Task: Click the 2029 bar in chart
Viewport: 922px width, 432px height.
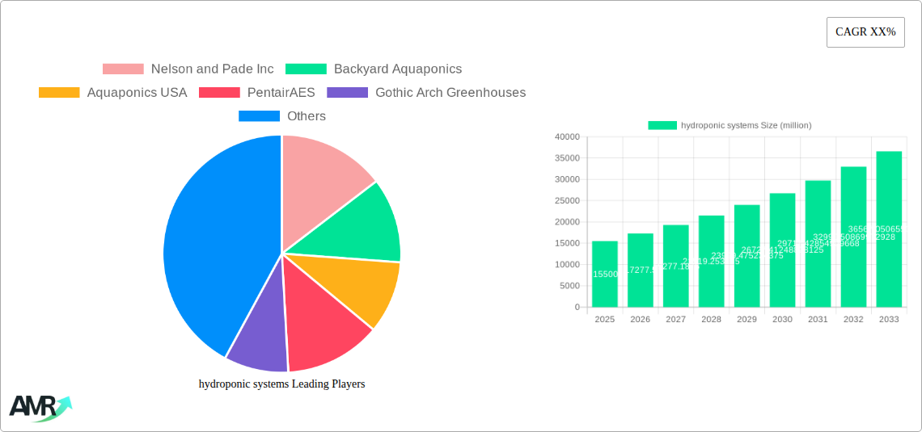Action: point(746,257)
